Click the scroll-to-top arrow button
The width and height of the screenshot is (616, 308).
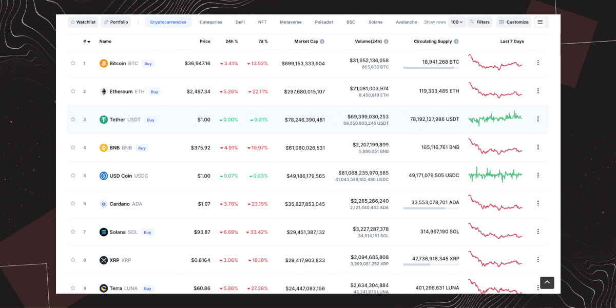tap(547, 283)
